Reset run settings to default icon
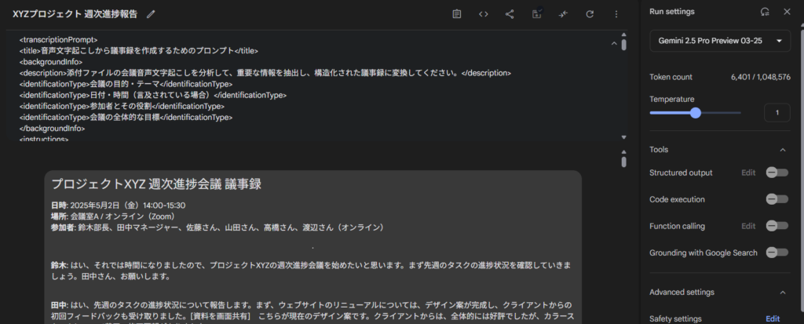 pyautogui.click(x=765, y=12)
